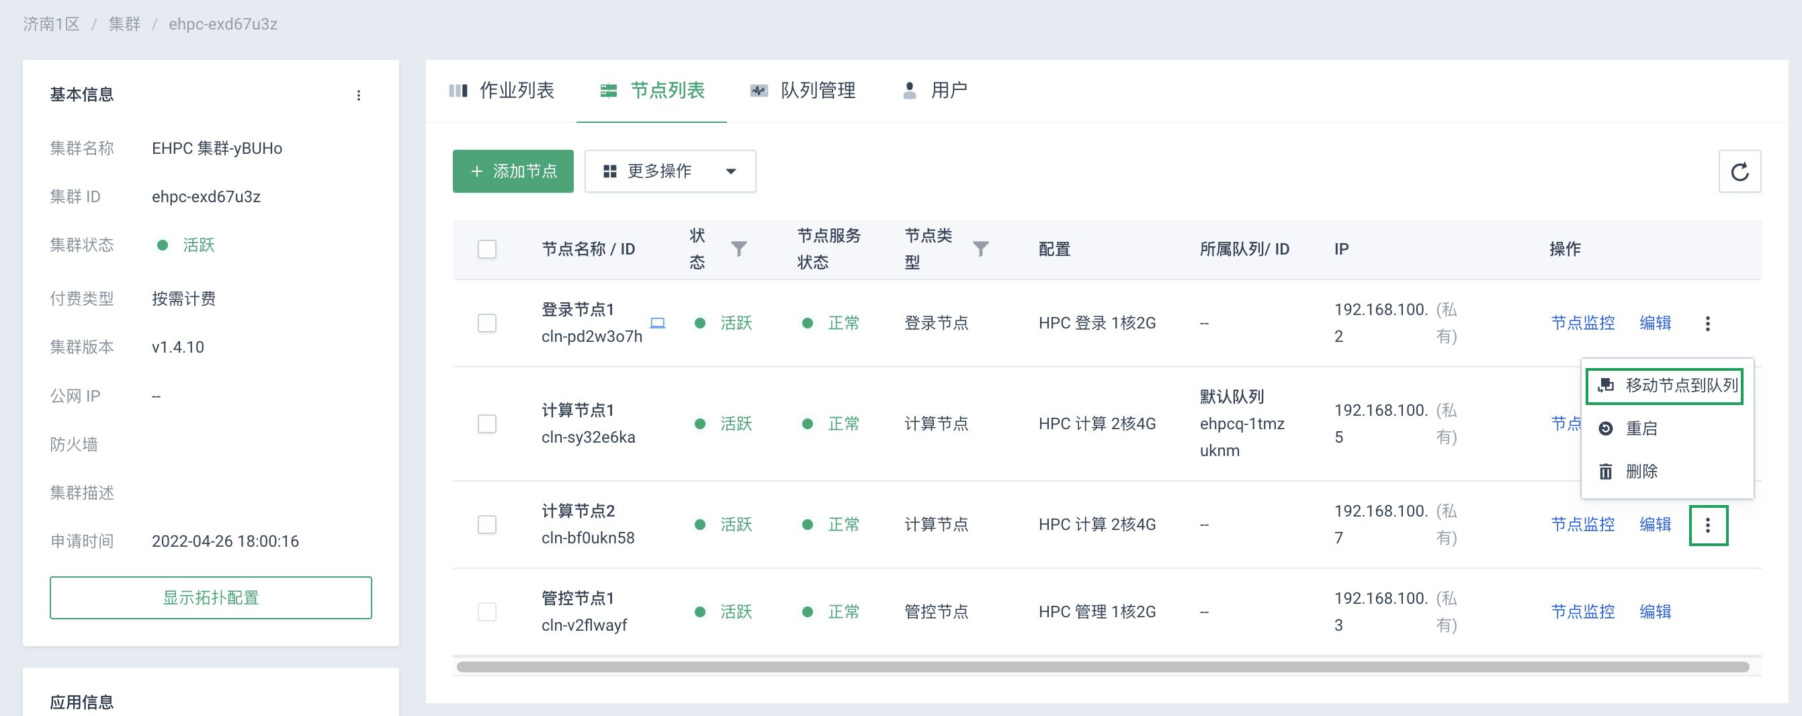Image resolution: width=1802 pixels, height=716 pixels.
Task: Click the 添加节点 button
Action: [x=513, y=171]
